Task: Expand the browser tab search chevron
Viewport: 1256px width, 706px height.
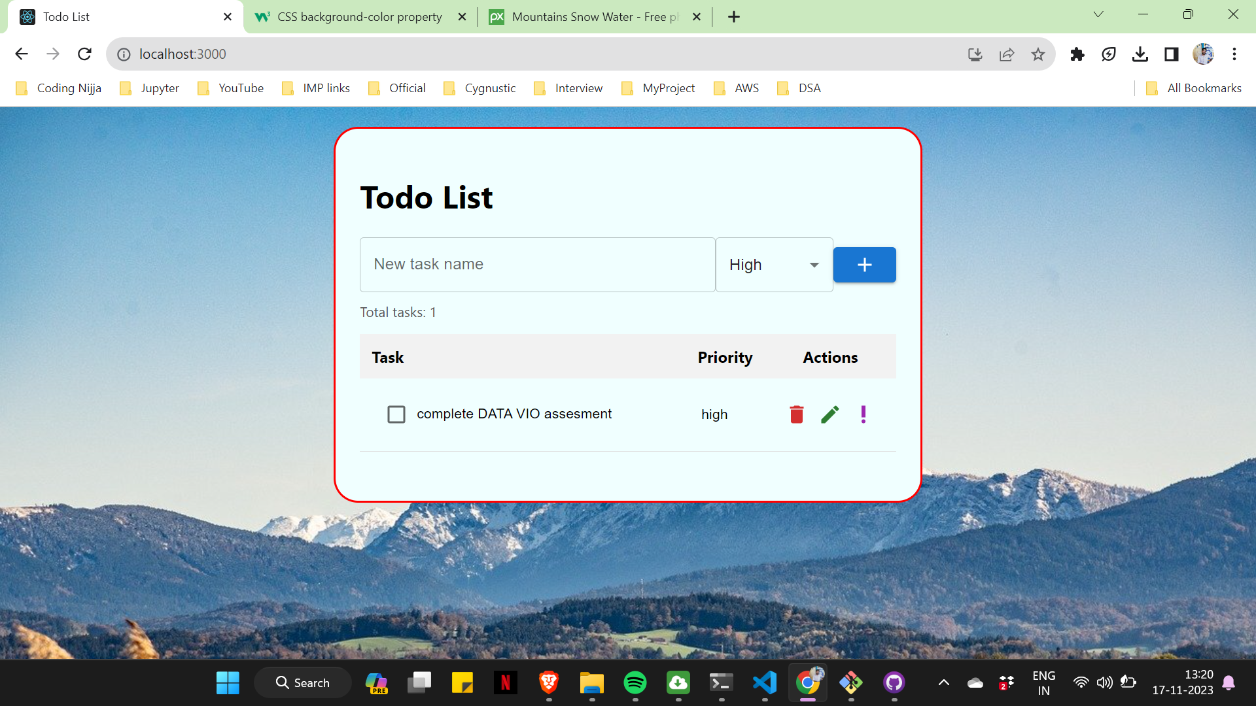Action: (1098, 14)
